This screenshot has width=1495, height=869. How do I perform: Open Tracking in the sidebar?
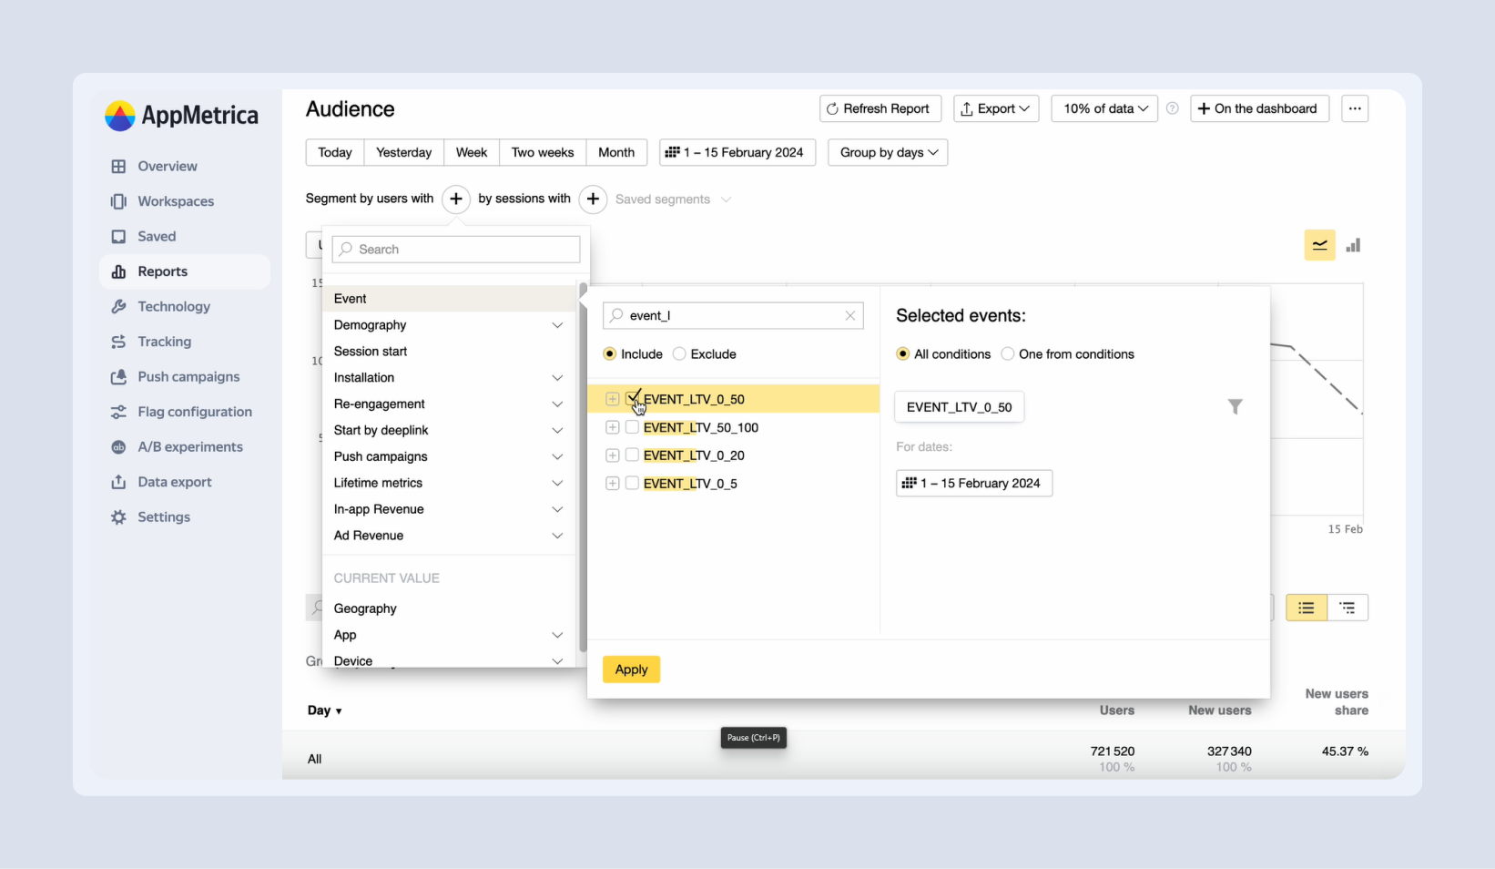164,342
